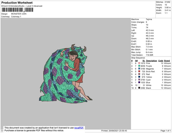Click the 'Stop Sequence:' heading
Screen dimensions: 172x133
click(138, 58)
